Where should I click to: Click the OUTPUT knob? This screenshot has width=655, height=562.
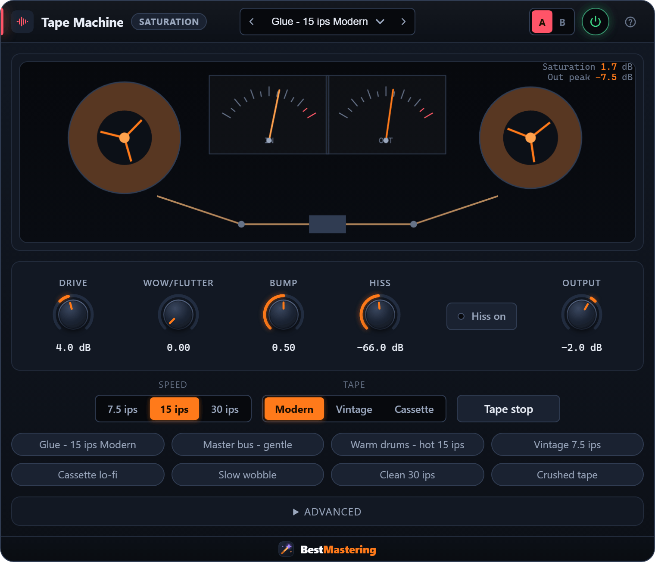[582, 314]
